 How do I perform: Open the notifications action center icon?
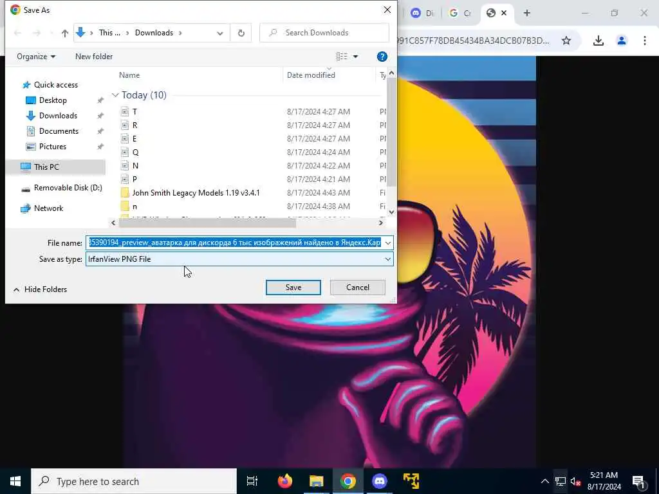(639, 481)
